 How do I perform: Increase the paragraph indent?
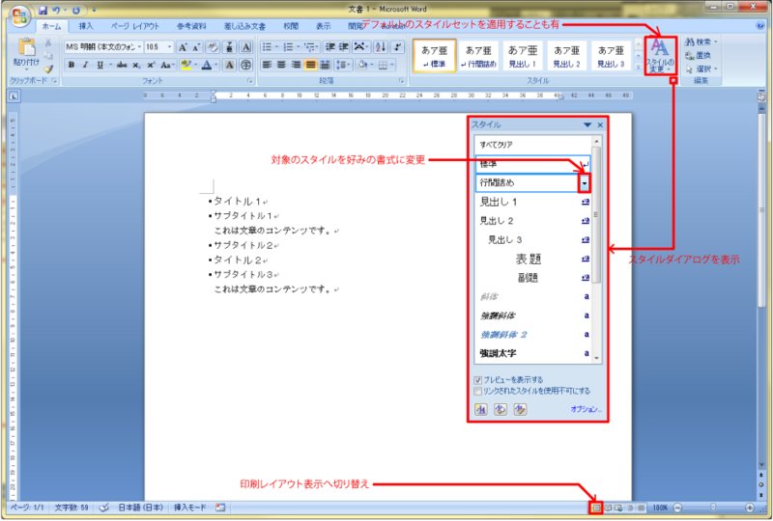tap(344, 47)
